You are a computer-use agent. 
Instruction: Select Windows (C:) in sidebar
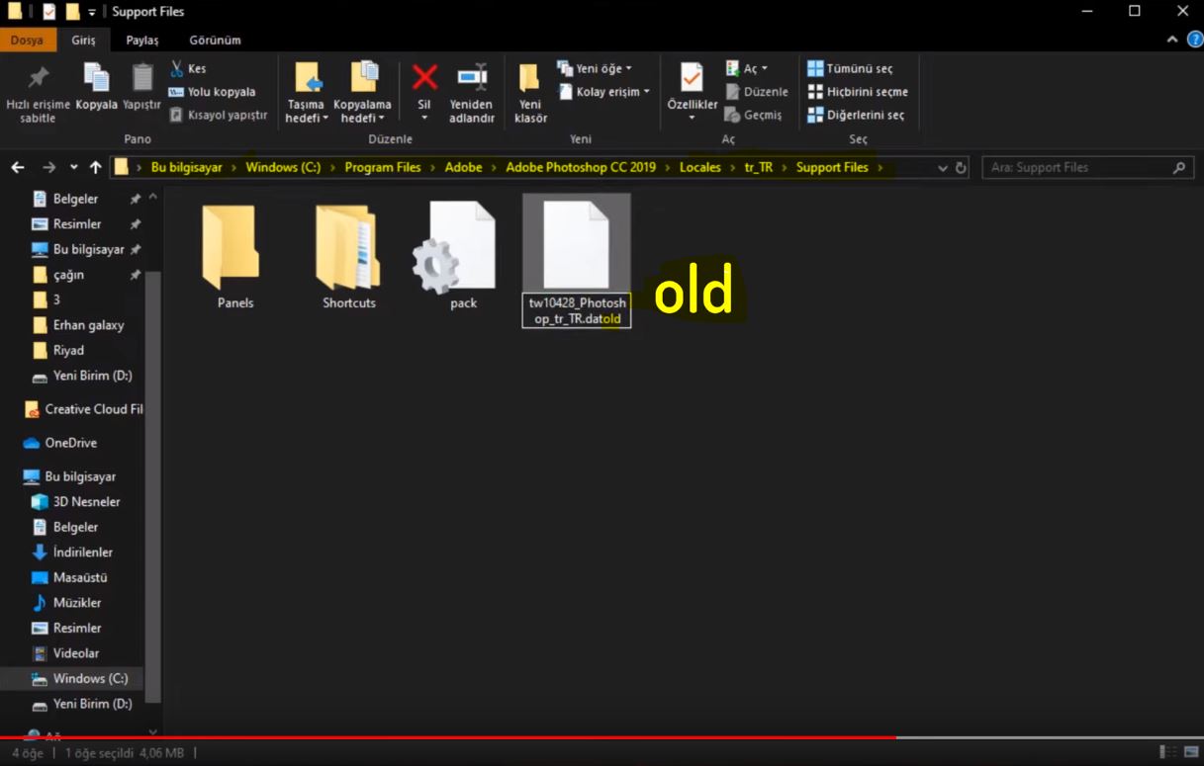[x=72, y=679]
